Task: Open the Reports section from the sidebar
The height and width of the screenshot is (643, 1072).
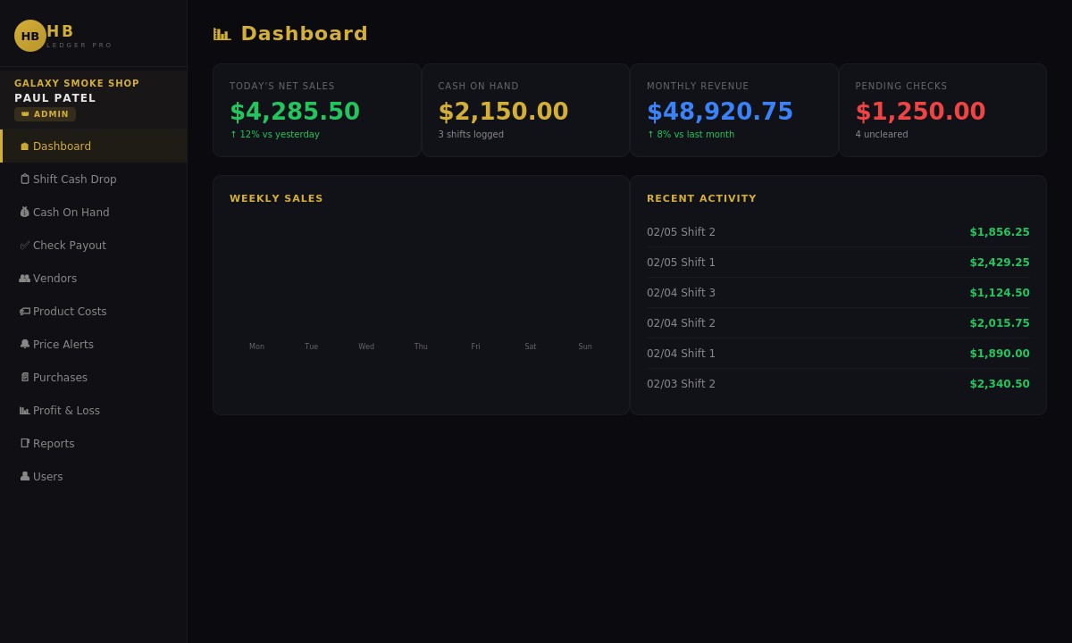Action: 54,443
